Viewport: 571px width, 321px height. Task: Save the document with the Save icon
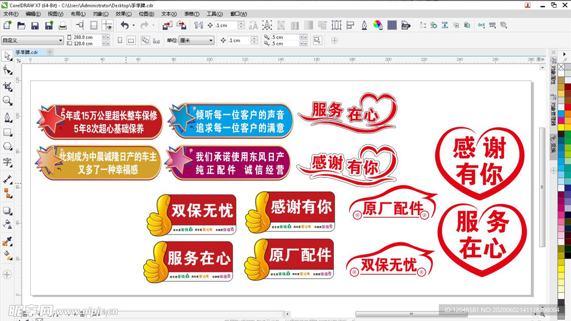(35, 26)
